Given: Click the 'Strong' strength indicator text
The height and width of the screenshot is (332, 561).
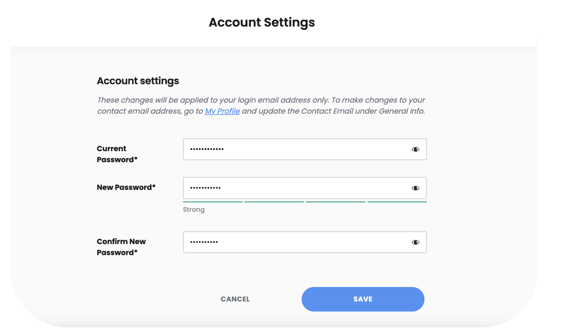Looking at the screenshot, I should pos(194,210).
